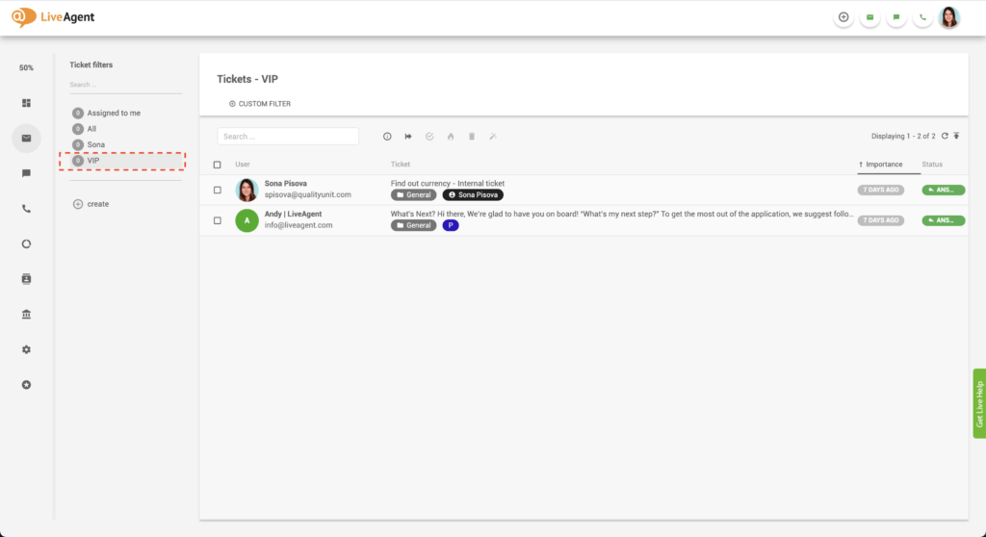
Task: Open the user avatar menu in header
Action: pyautogui.click(x=949, y=17)
